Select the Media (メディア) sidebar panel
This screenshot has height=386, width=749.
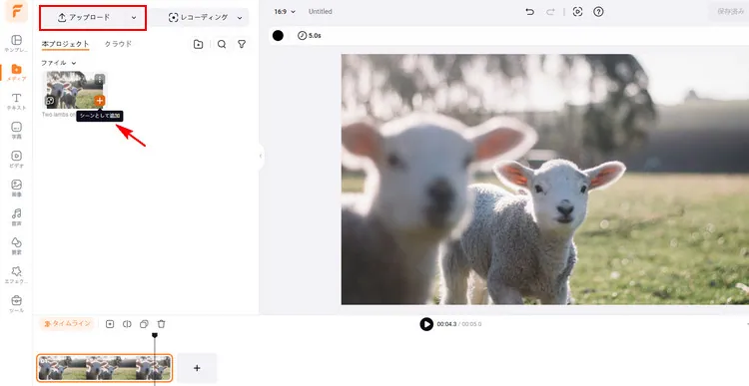click(x=16, y=73)
